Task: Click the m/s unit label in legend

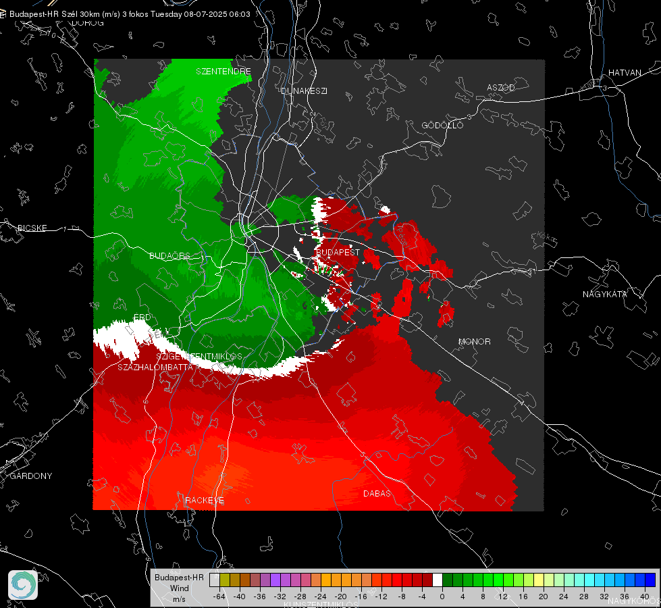Action: click(179, 599)
